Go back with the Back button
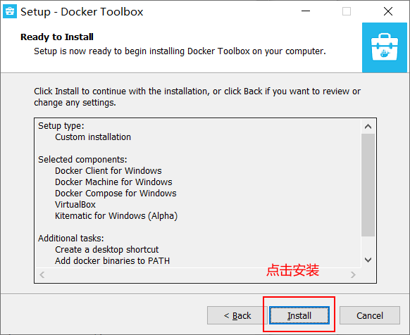 point(237,315)
